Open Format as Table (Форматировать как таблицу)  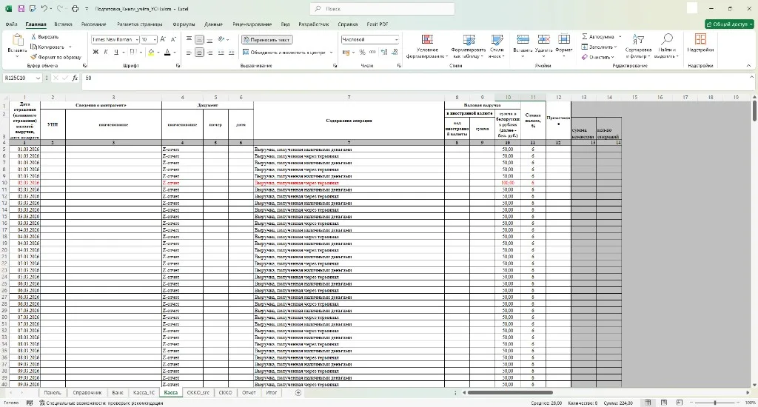point(469,47)
